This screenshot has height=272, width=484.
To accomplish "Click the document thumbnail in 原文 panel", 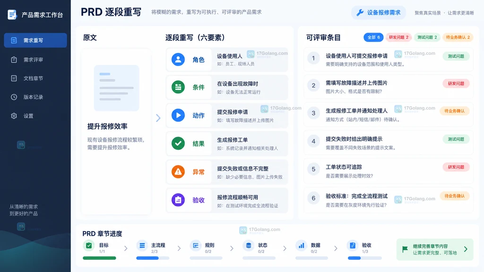I will pyautogui.click(x=116, y=88).
